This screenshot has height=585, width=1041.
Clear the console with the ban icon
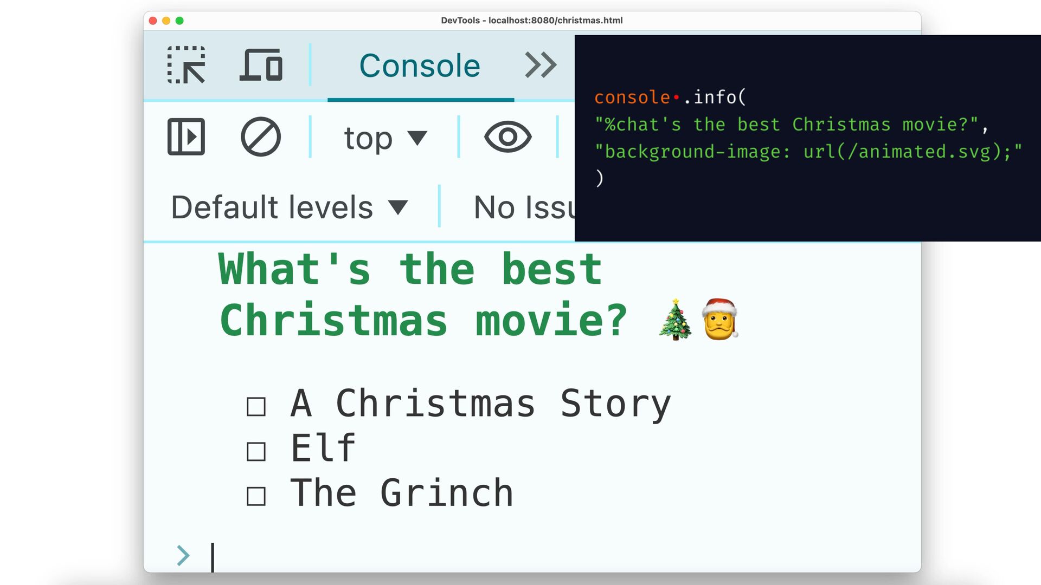(x=261, y=136)
